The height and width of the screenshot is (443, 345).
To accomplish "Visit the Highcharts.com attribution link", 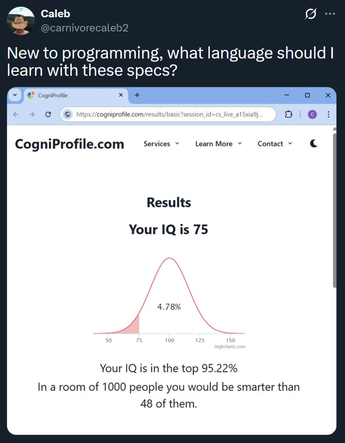I will pyautogui.click(x=230, y=346).
